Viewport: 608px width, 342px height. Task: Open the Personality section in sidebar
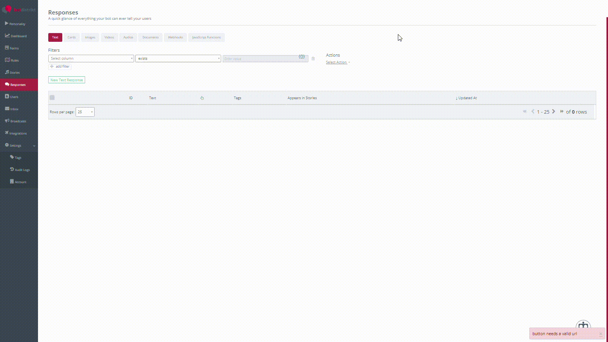click(x=17, y=24)
